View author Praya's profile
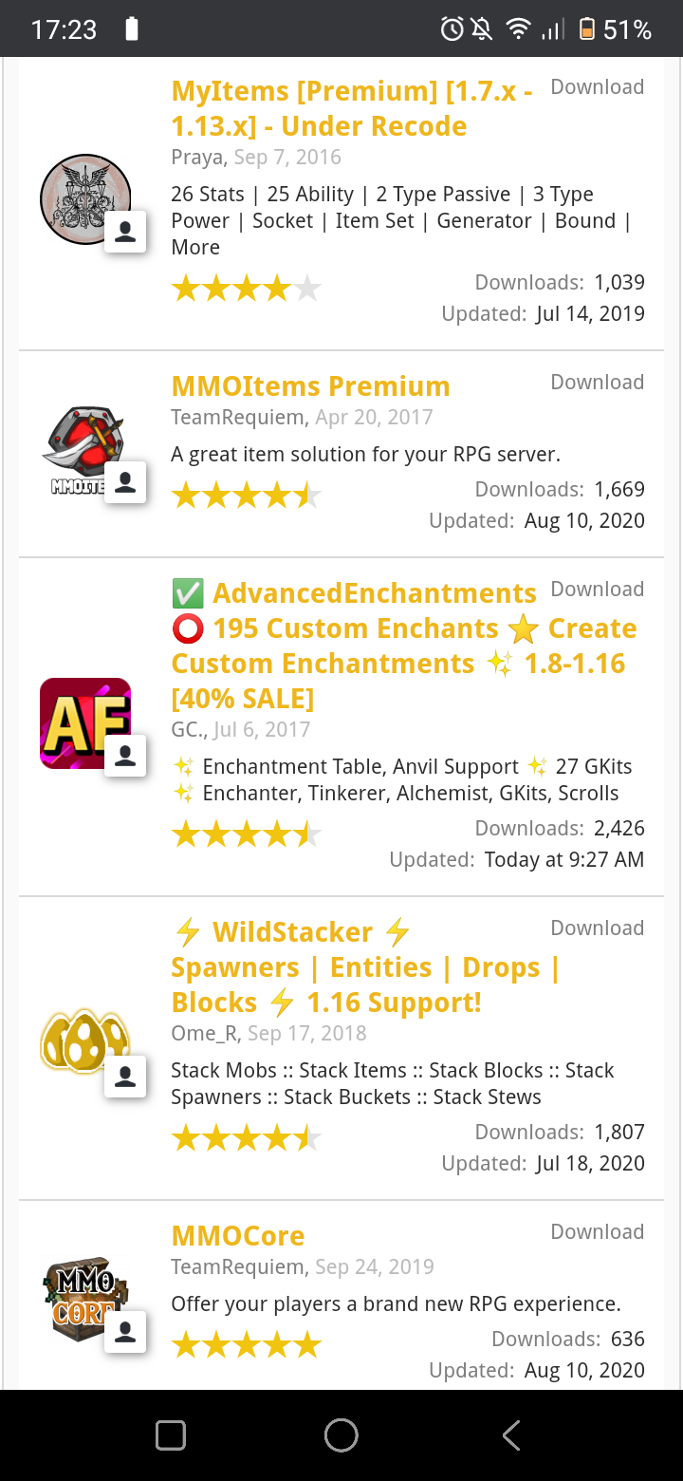Screen dimensions: 683x1481 click(x=197, y=158)
